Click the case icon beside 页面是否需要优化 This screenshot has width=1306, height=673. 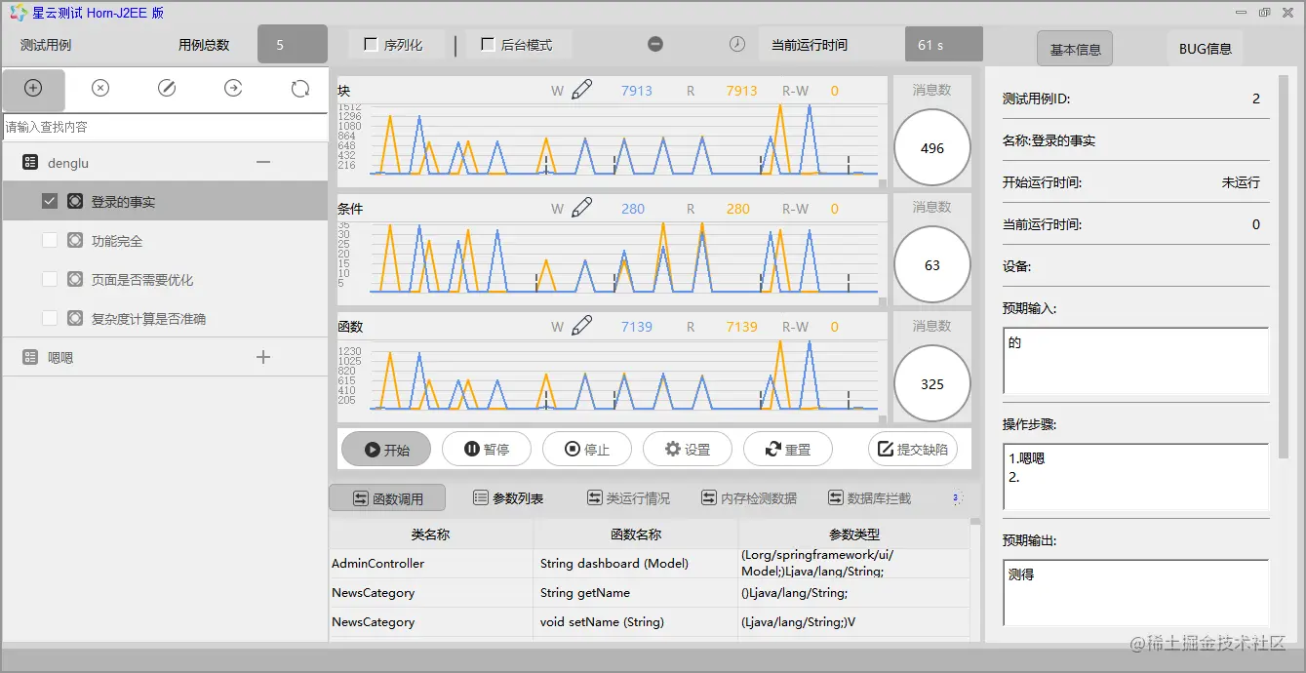point(75,280)
